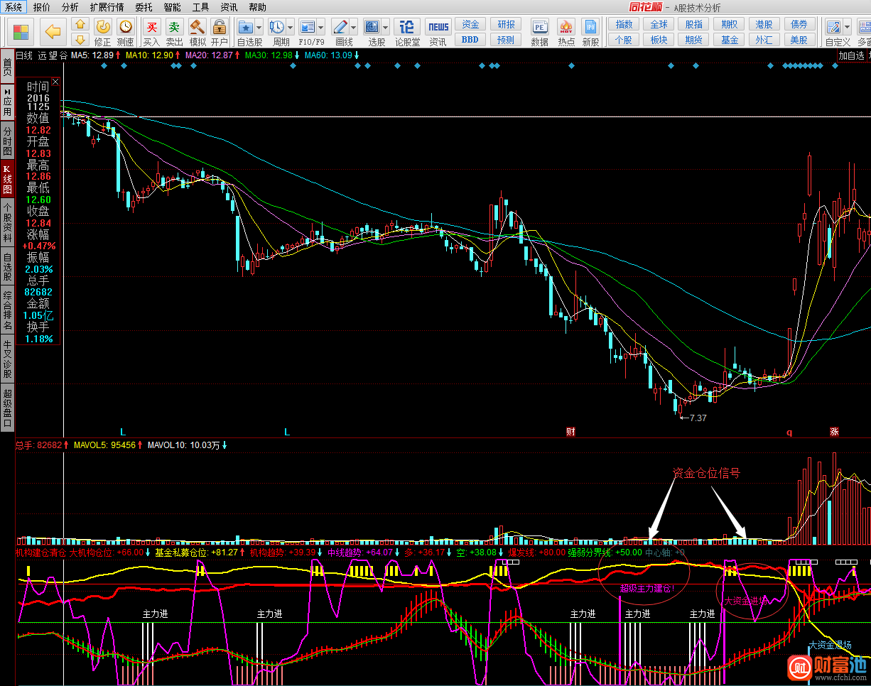This screenshot has width=871, height=686.
Task: Open the 热点 hot topics flame icon
Action: (x=566, y=28)
